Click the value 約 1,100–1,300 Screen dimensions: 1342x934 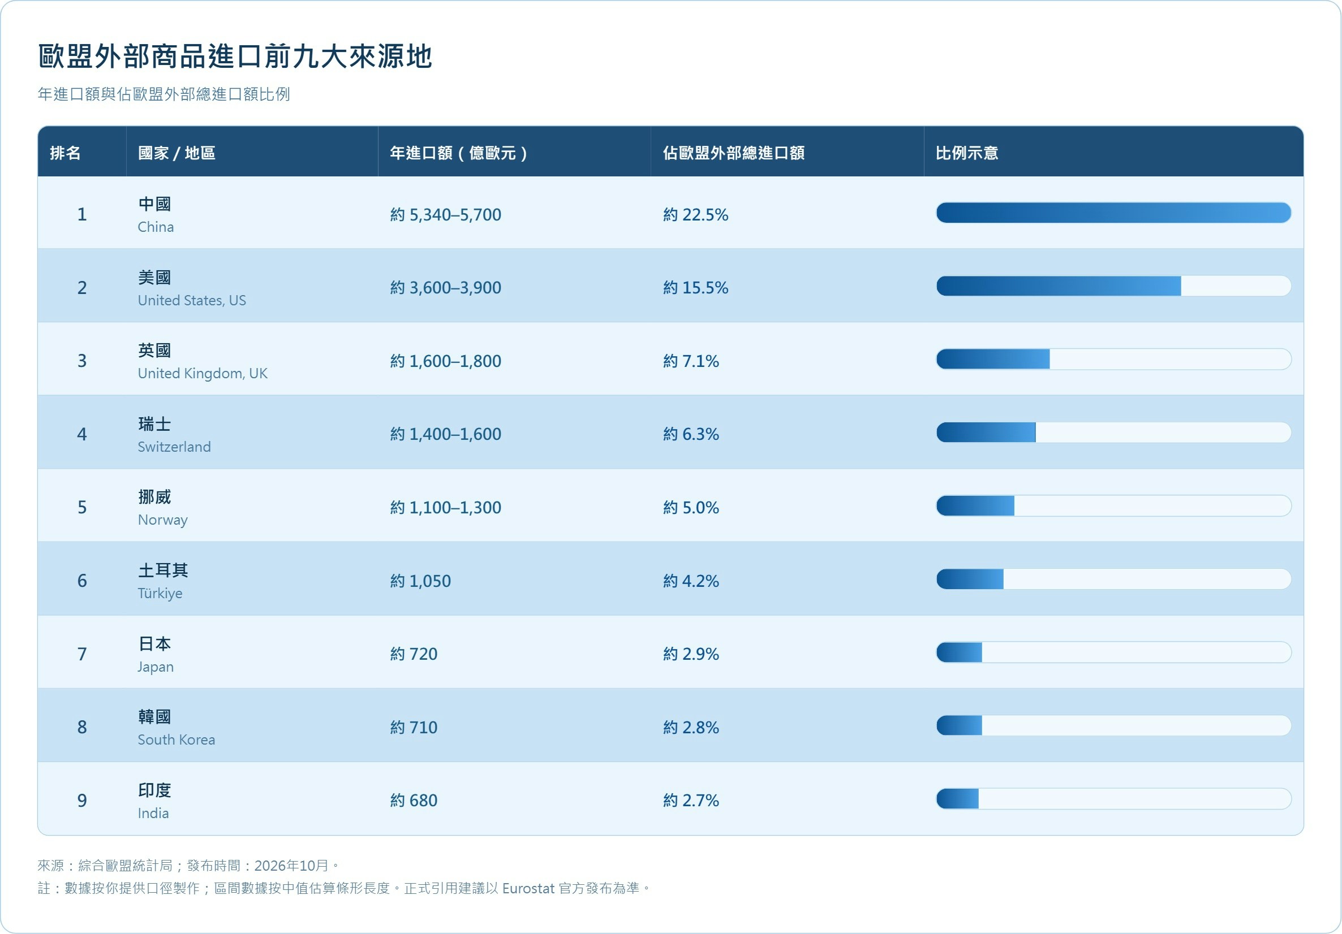click(446, 507)
